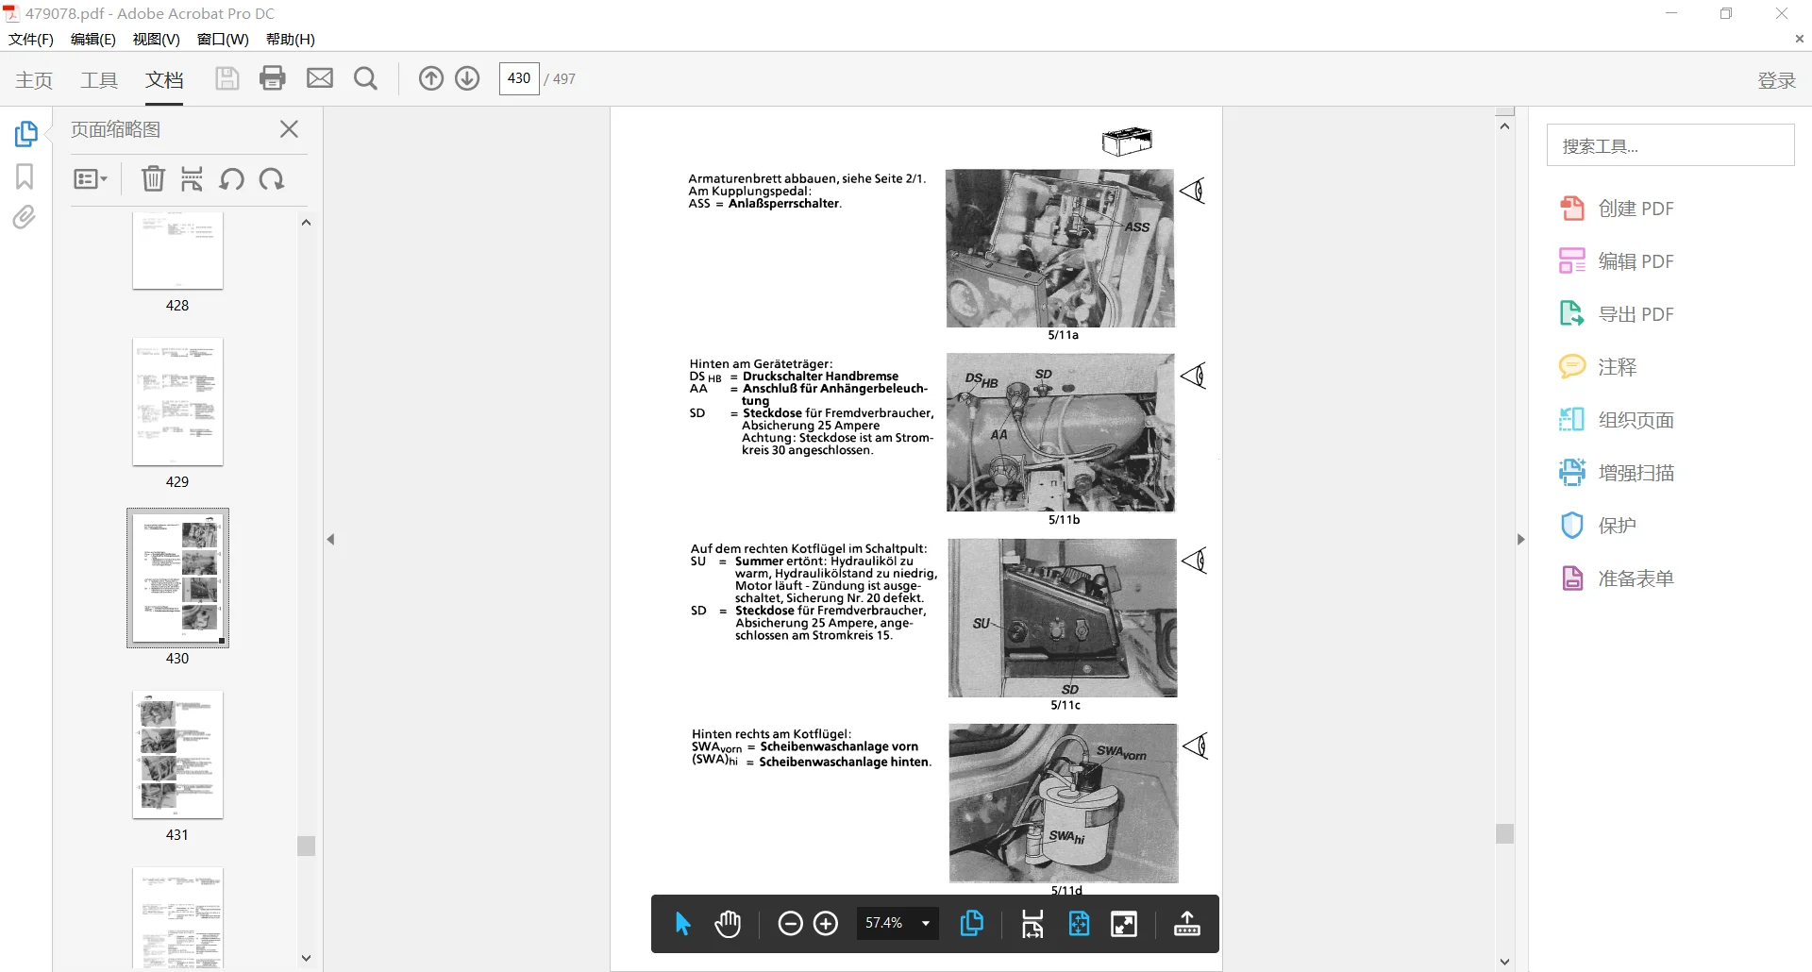
Task: Open the 视图(V) menu
Action: 157,39
